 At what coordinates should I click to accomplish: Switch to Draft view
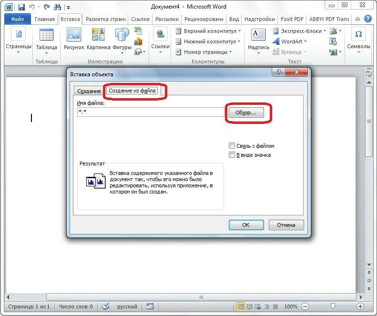275,306
